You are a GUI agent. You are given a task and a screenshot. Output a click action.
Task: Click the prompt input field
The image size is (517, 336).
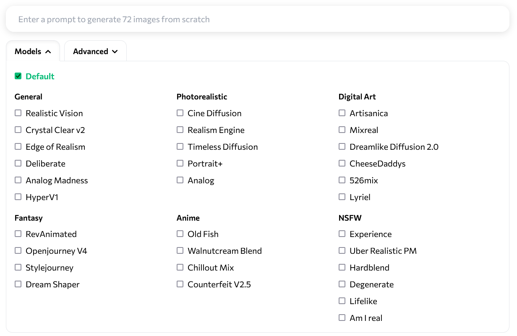pyautogui.click(x=258, y=19)
